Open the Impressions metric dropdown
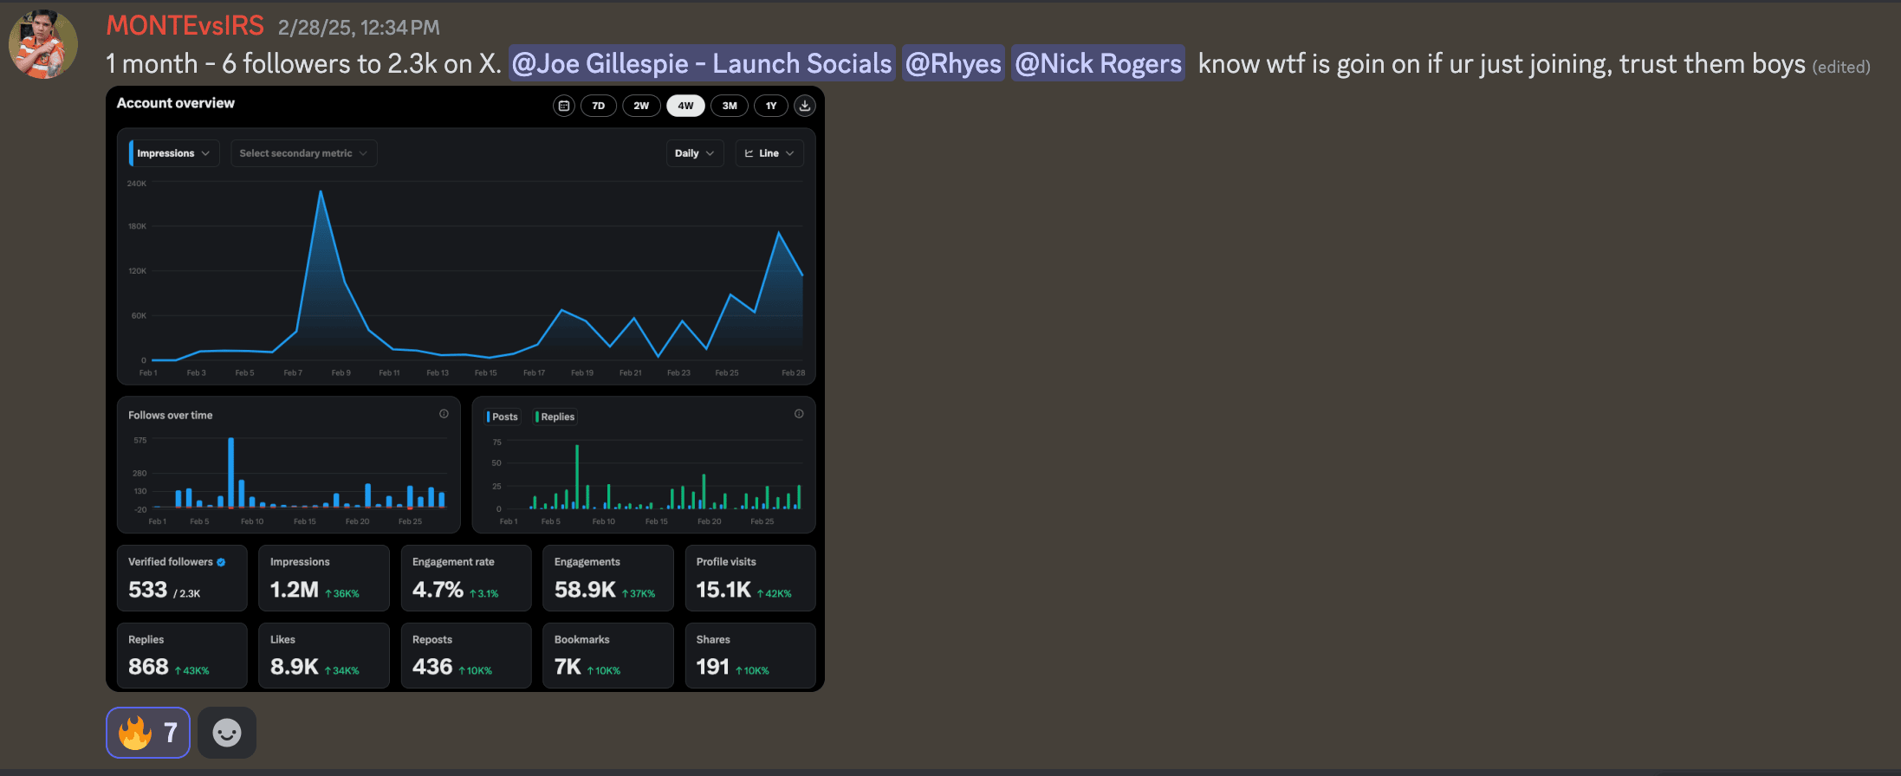This screenshot has height=776, width=1901. (173, 153)
